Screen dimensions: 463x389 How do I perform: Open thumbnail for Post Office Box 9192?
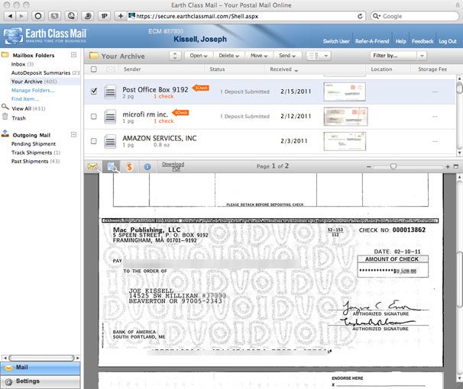[x=345, y=92]
